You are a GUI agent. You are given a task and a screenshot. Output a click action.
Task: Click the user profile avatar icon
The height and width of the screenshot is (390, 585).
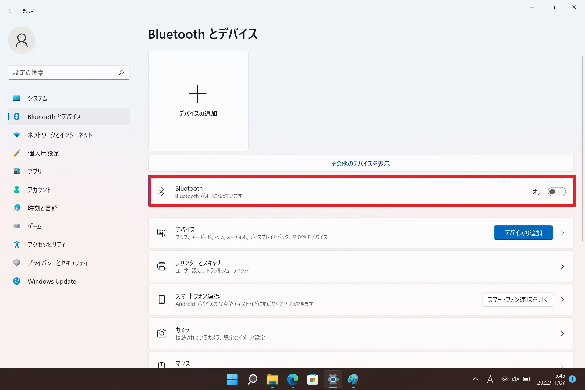point(21,40)
